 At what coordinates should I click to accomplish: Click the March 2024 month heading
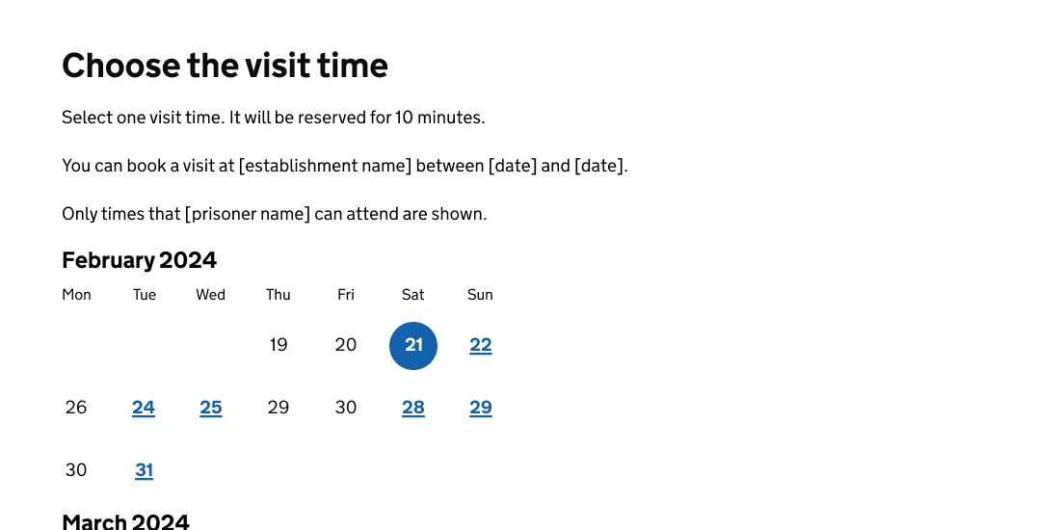[x=125, y=521]
